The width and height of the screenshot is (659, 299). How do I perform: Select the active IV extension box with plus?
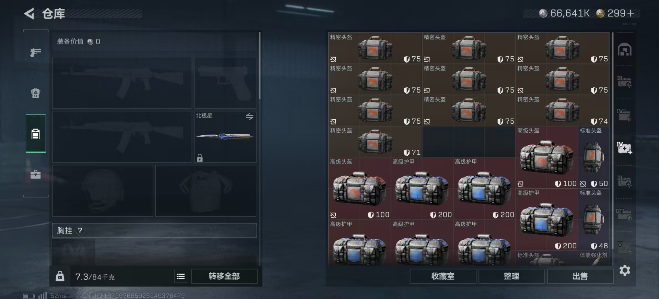tap(624, 148)
